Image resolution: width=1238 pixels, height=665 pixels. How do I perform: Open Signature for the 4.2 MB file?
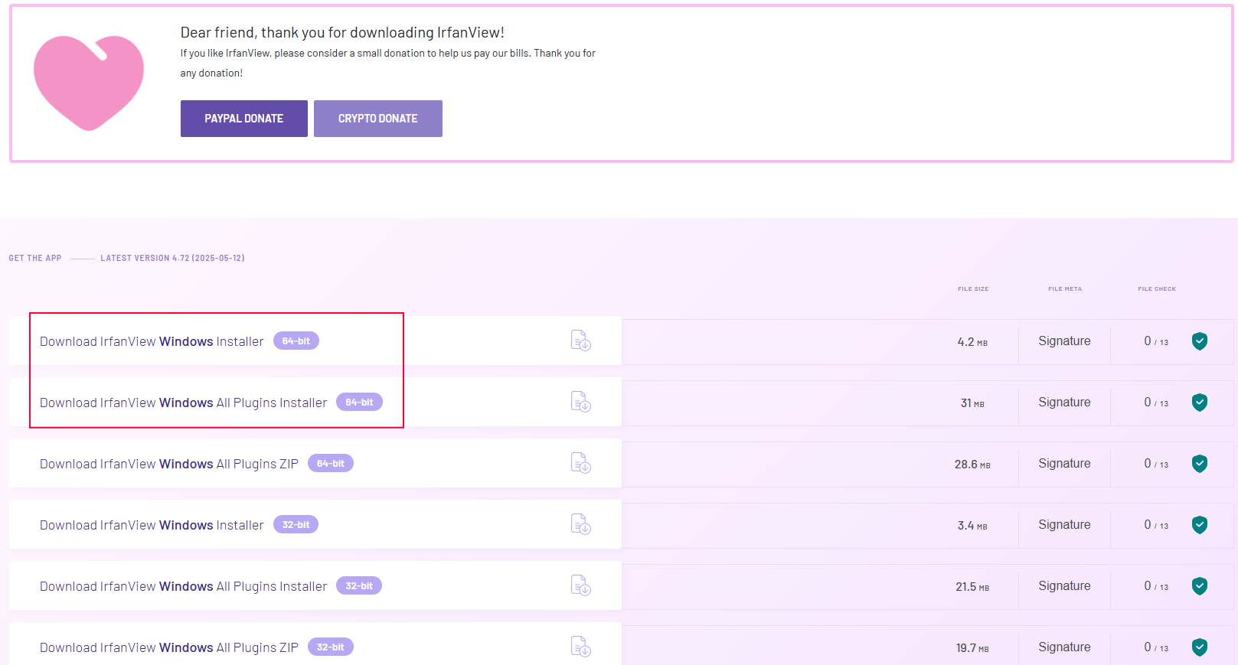(x=1064, y=341)
